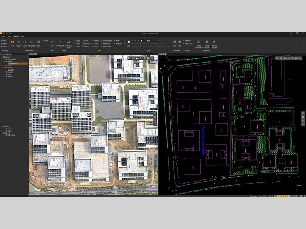Screen dimensions: 306x229
Task: Choose the Dimension tool
Action: point(60,43)
